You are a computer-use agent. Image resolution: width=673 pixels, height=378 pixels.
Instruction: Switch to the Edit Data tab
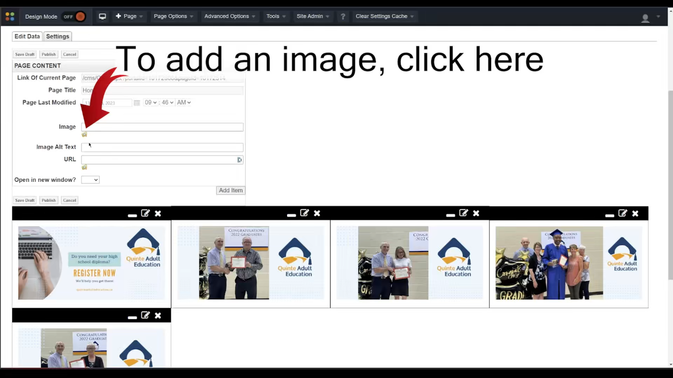[27, 36]
